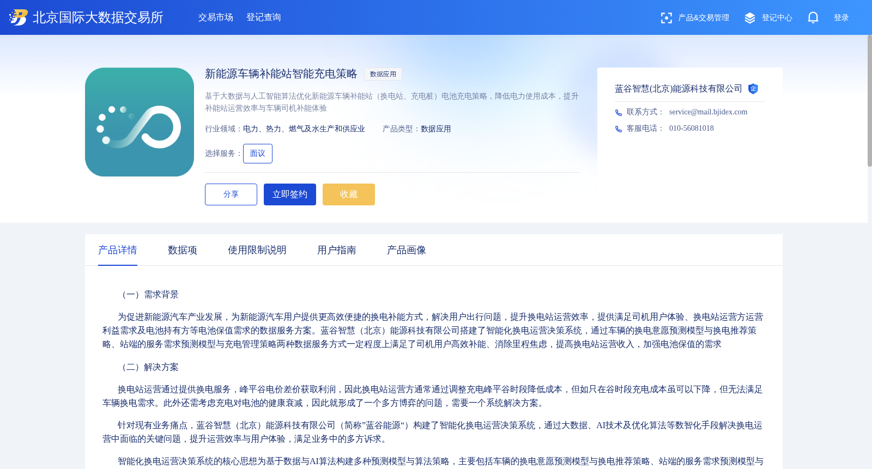
Task: Switch to the 产品详情 tab
Action: click(118, 250)
